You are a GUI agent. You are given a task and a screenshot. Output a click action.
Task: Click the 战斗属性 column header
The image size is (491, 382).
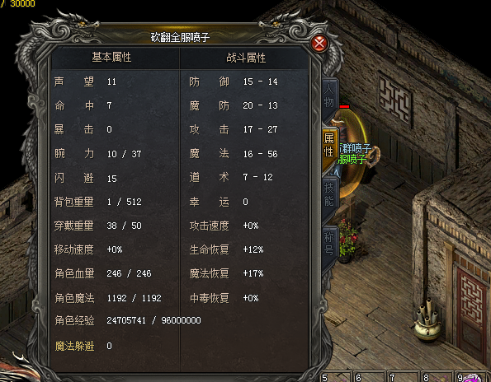pos(246,58)
